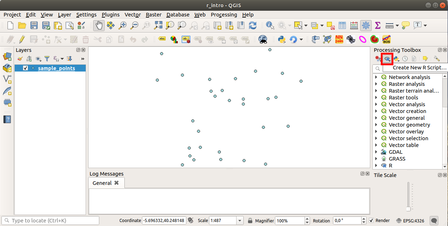Image resolution: width=448 pixels, height=226 pixels.
Task: Click Create New R Script icon
Action: 387,59
